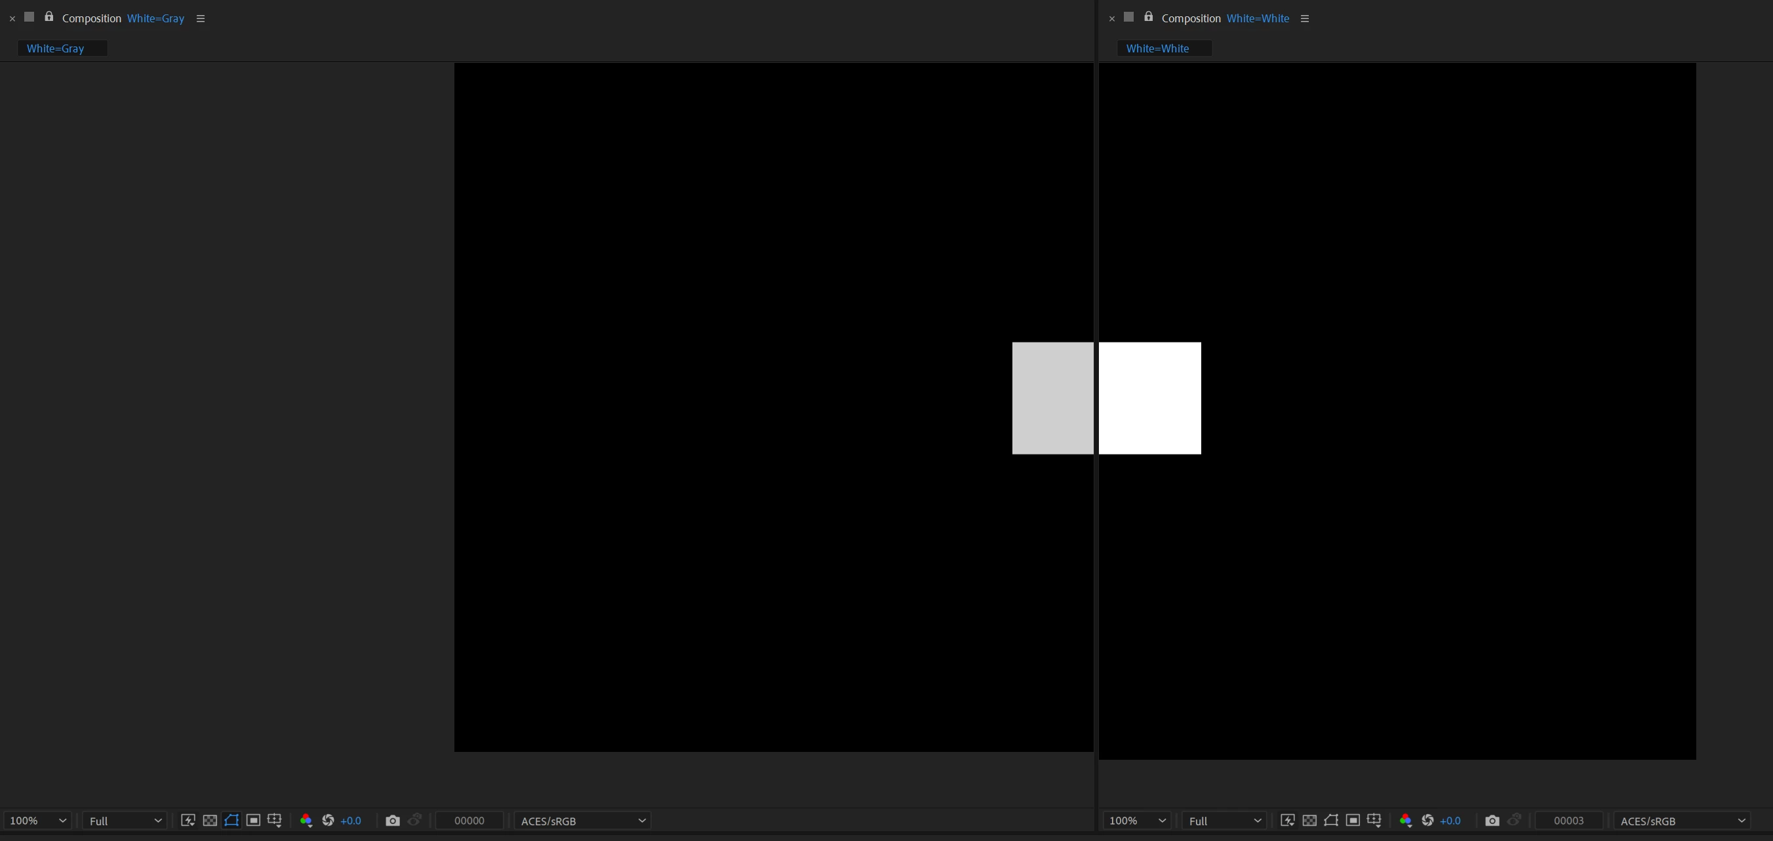Open grid and guide options in White=Gray viewer
The image size is (1773, 841).
[x=275, y=821]
